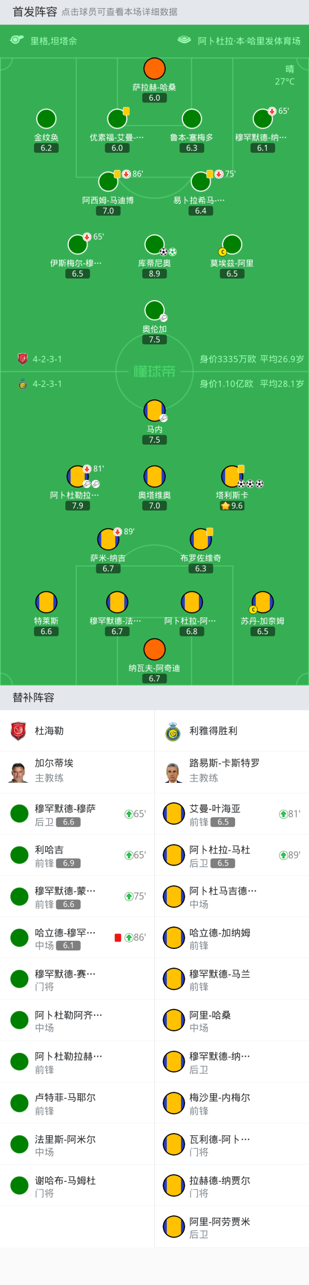Open player 库蒂尼奥's jersey icon

(x=154, y=244)
